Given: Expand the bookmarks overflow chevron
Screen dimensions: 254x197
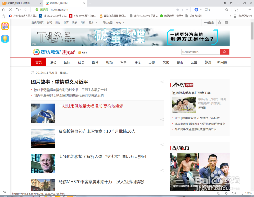Looking at the screenshot, I should pyautogui.click(x=230, y=16).
